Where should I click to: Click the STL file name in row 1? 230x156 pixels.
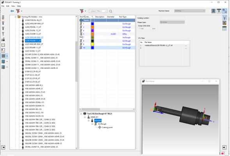pos(159,45)
